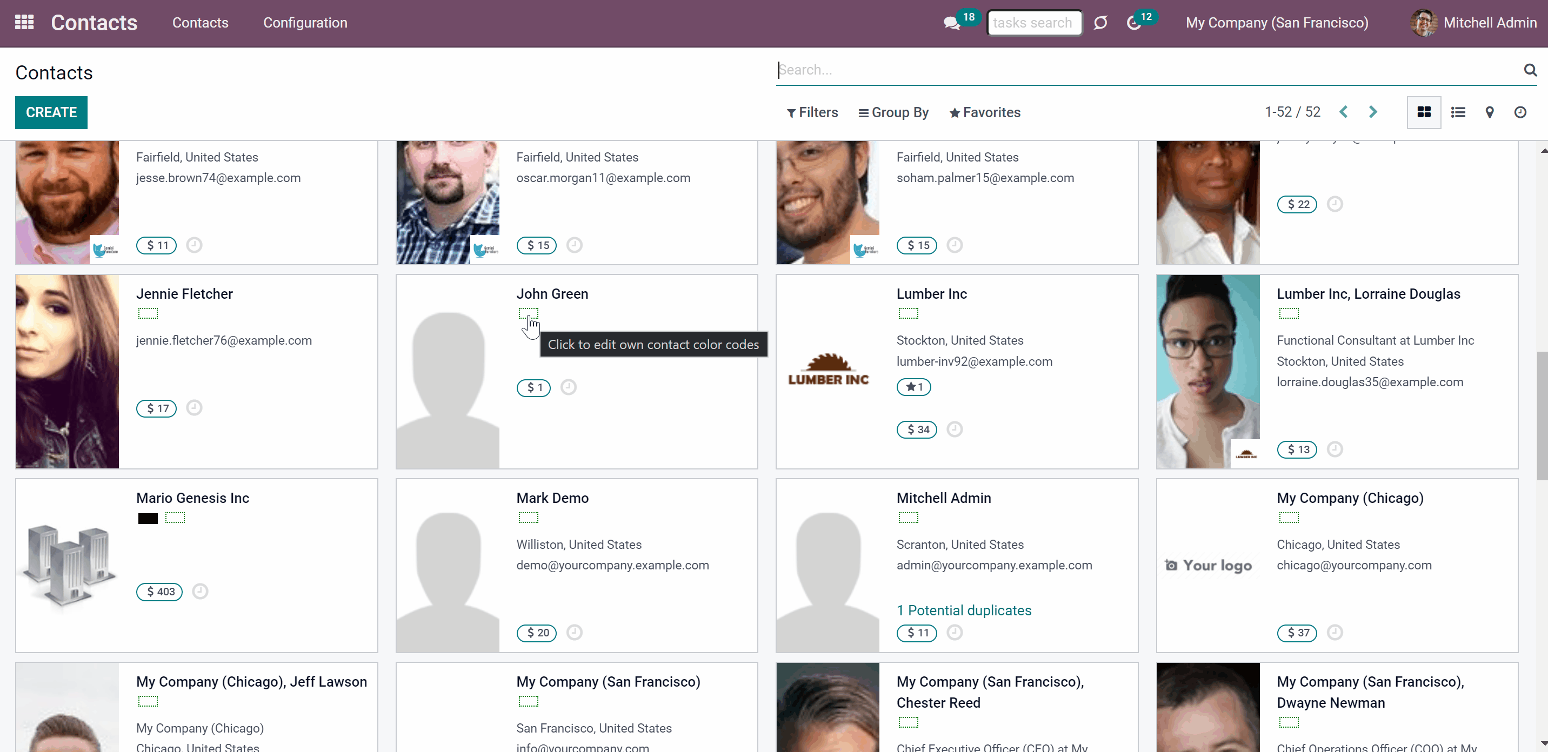1548x752 pixels.
Task: Click the refresh circle icon in navbar
Action: (1100, 23)
